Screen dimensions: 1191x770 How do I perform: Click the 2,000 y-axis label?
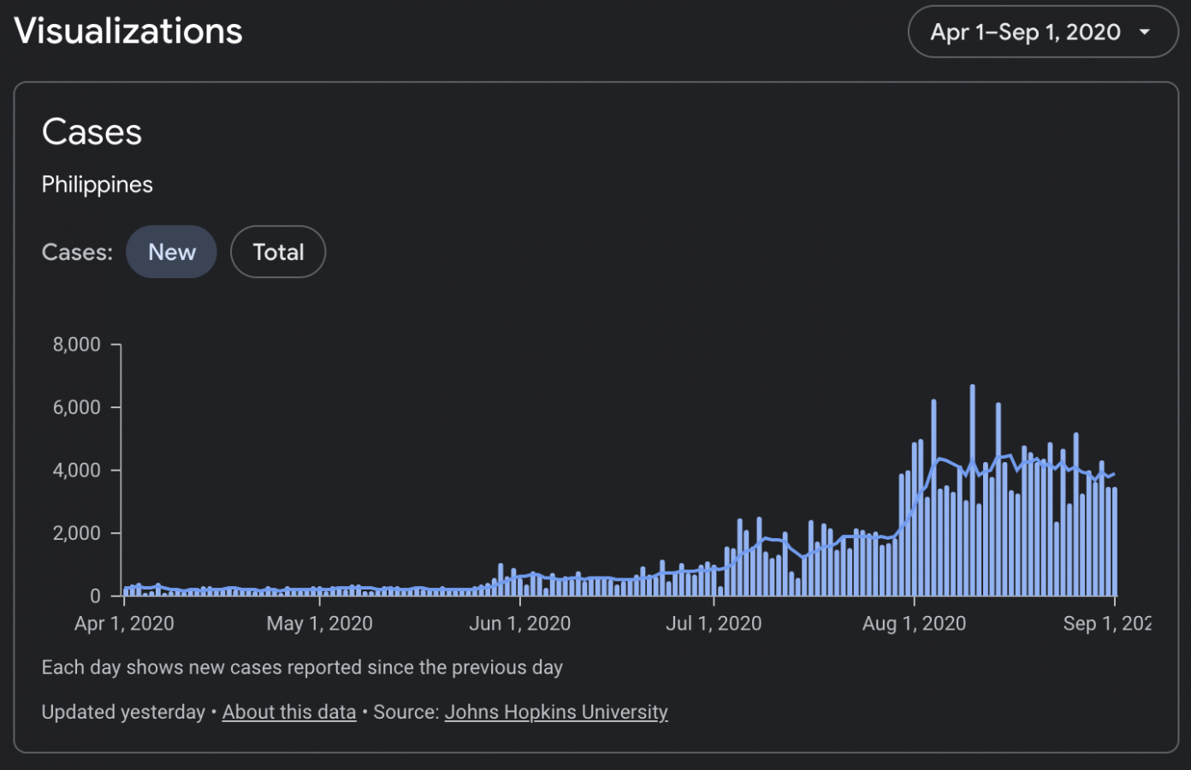click(x=77, y=533)
